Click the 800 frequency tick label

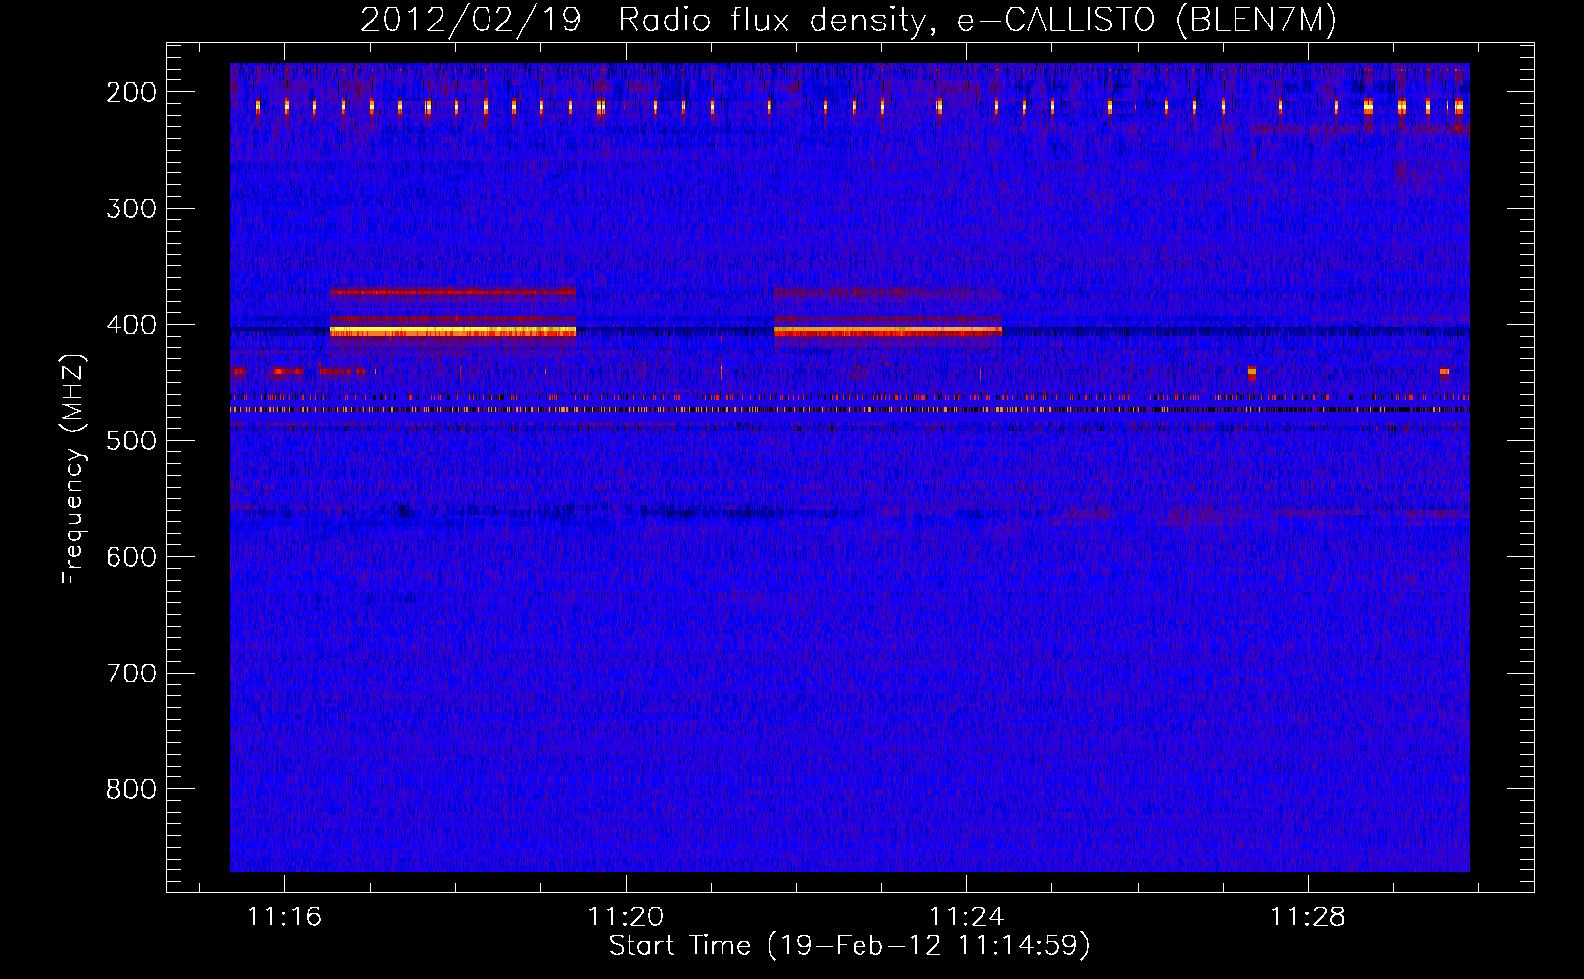[x=131, y=789]
